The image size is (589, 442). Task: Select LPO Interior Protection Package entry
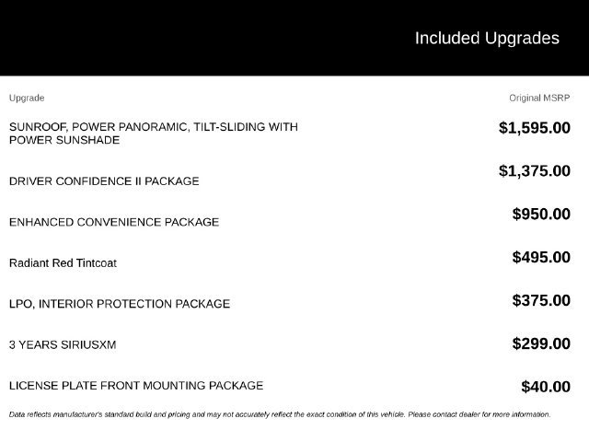[120, 304]
